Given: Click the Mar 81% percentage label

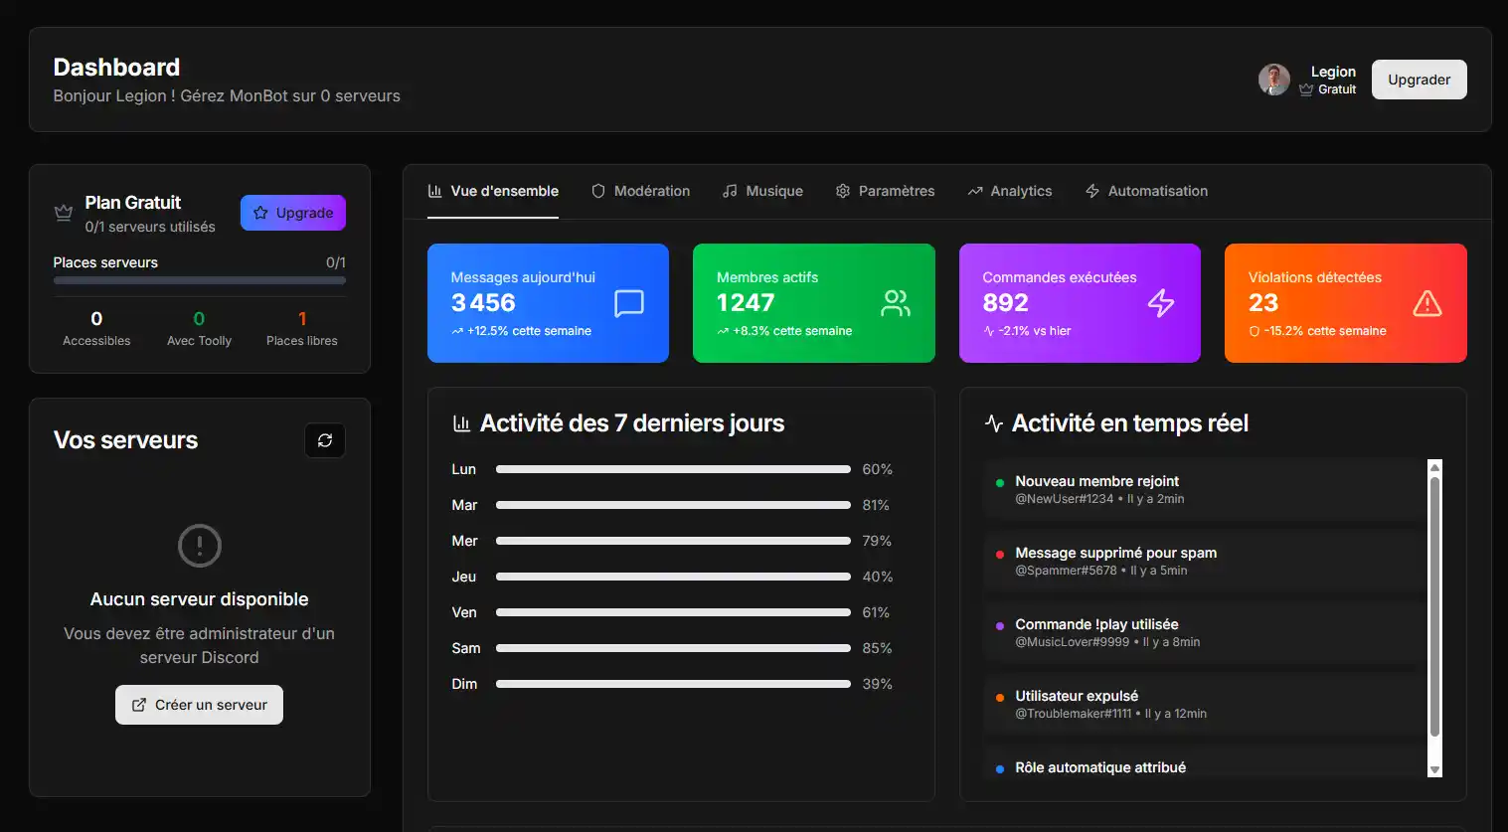Looking at the screenshot, I should (876, 505).
